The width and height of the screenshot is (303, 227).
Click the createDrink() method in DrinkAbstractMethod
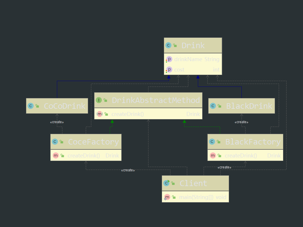click(x=127, y=114)
